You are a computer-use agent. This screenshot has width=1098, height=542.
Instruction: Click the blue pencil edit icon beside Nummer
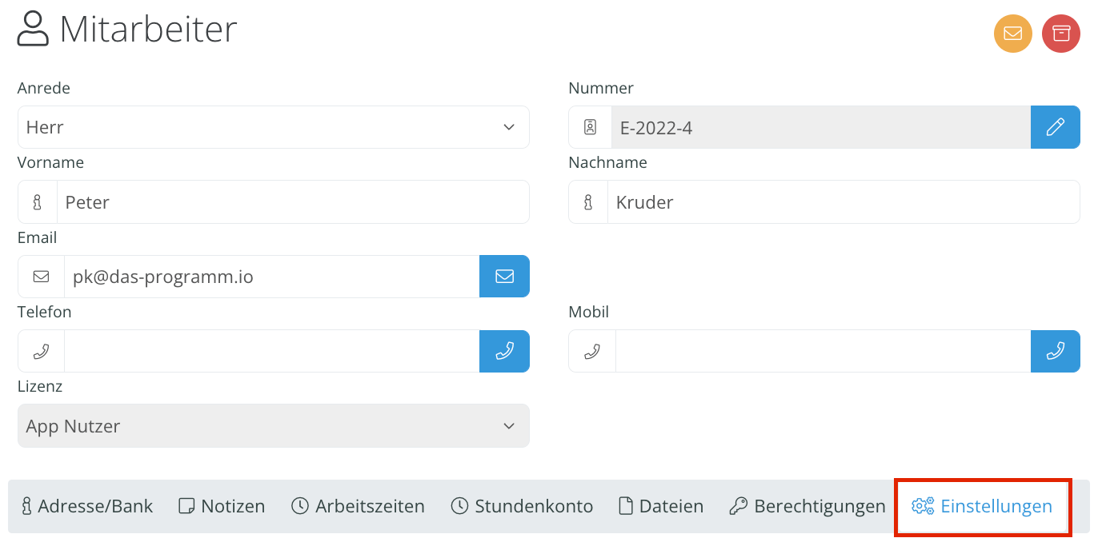tap(1056, 127)
